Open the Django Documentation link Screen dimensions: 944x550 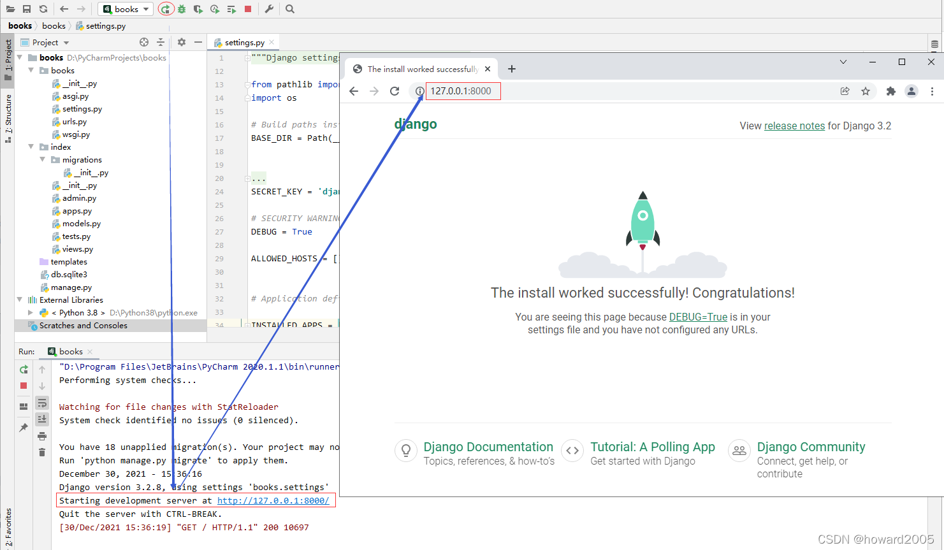coord(488,447)
